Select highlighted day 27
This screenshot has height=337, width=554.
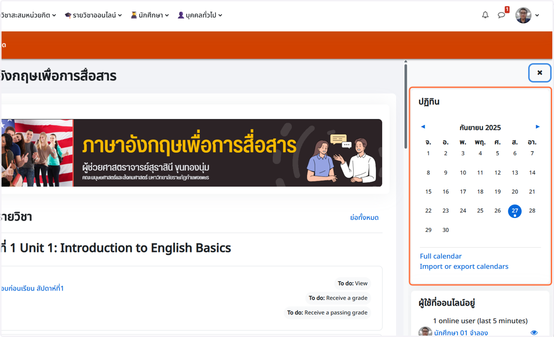pyautogui.click(x=515, y=211)
